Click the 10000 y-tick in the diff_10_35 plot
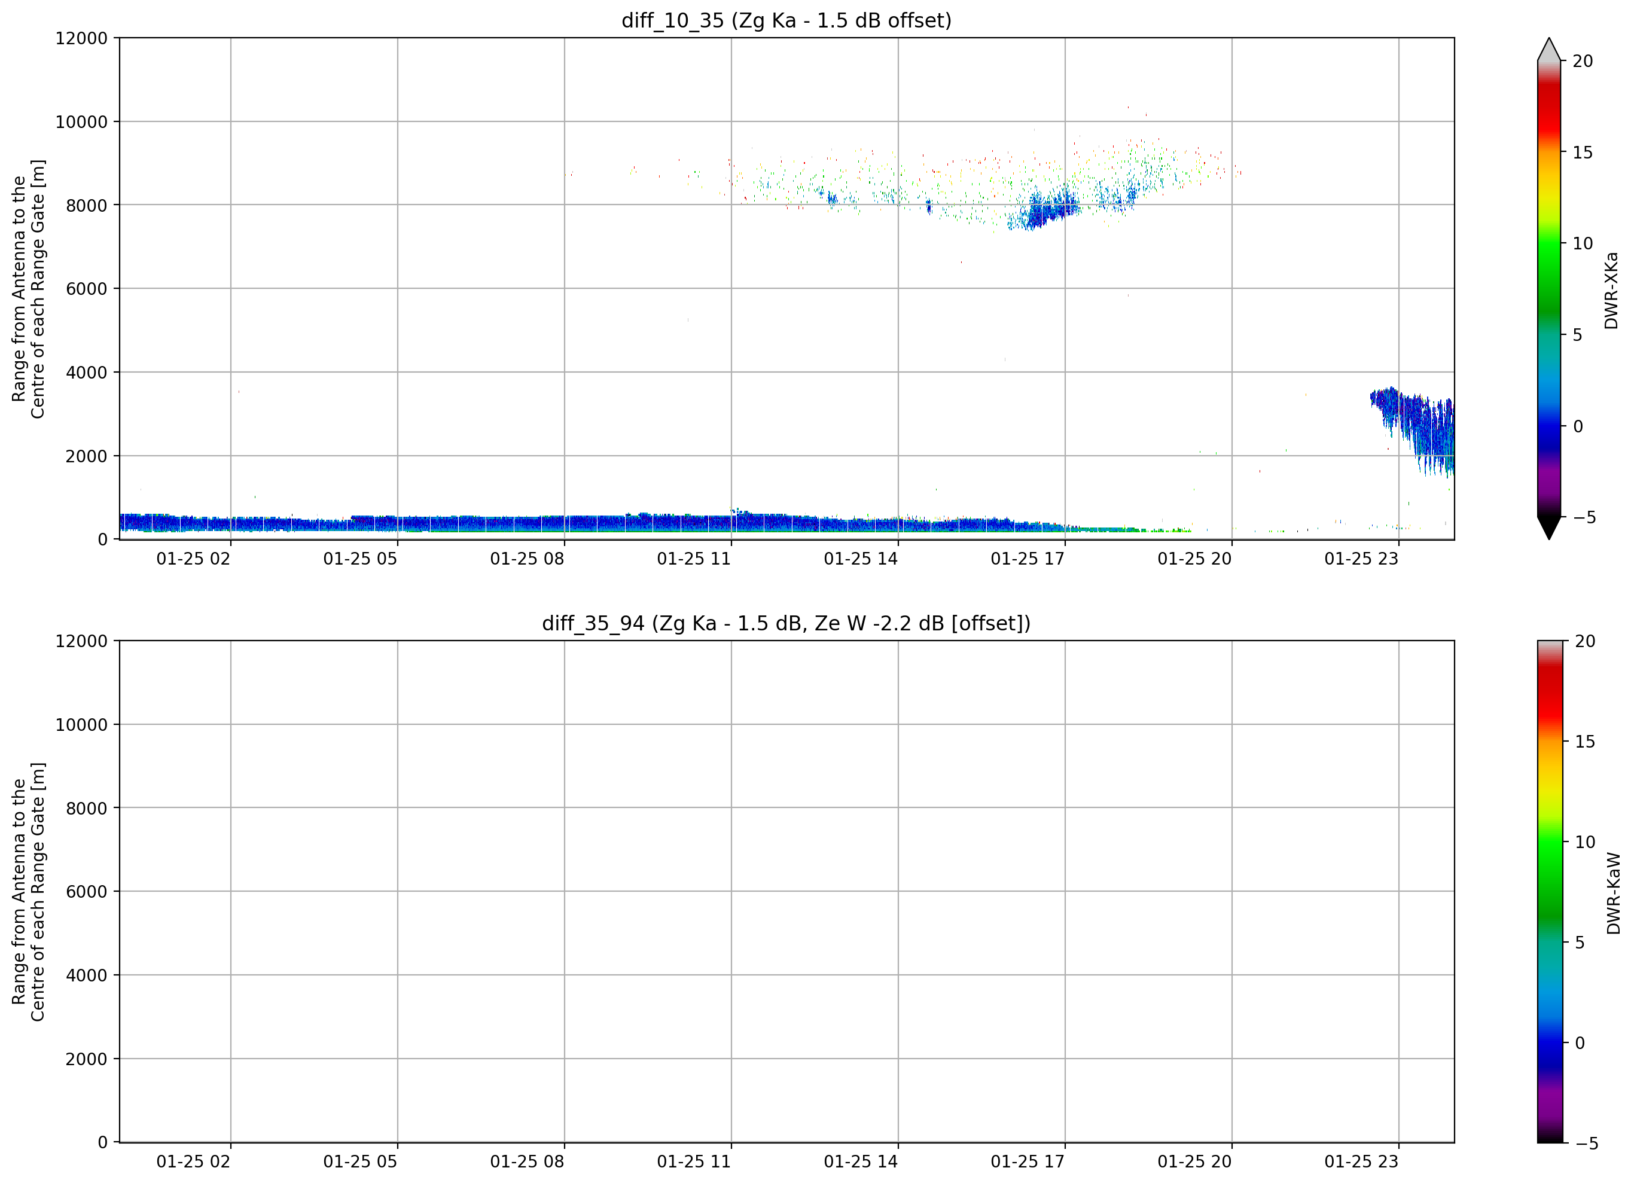Image resolution: width=1634 pixels, height=1183 pixels. (81, 122)
